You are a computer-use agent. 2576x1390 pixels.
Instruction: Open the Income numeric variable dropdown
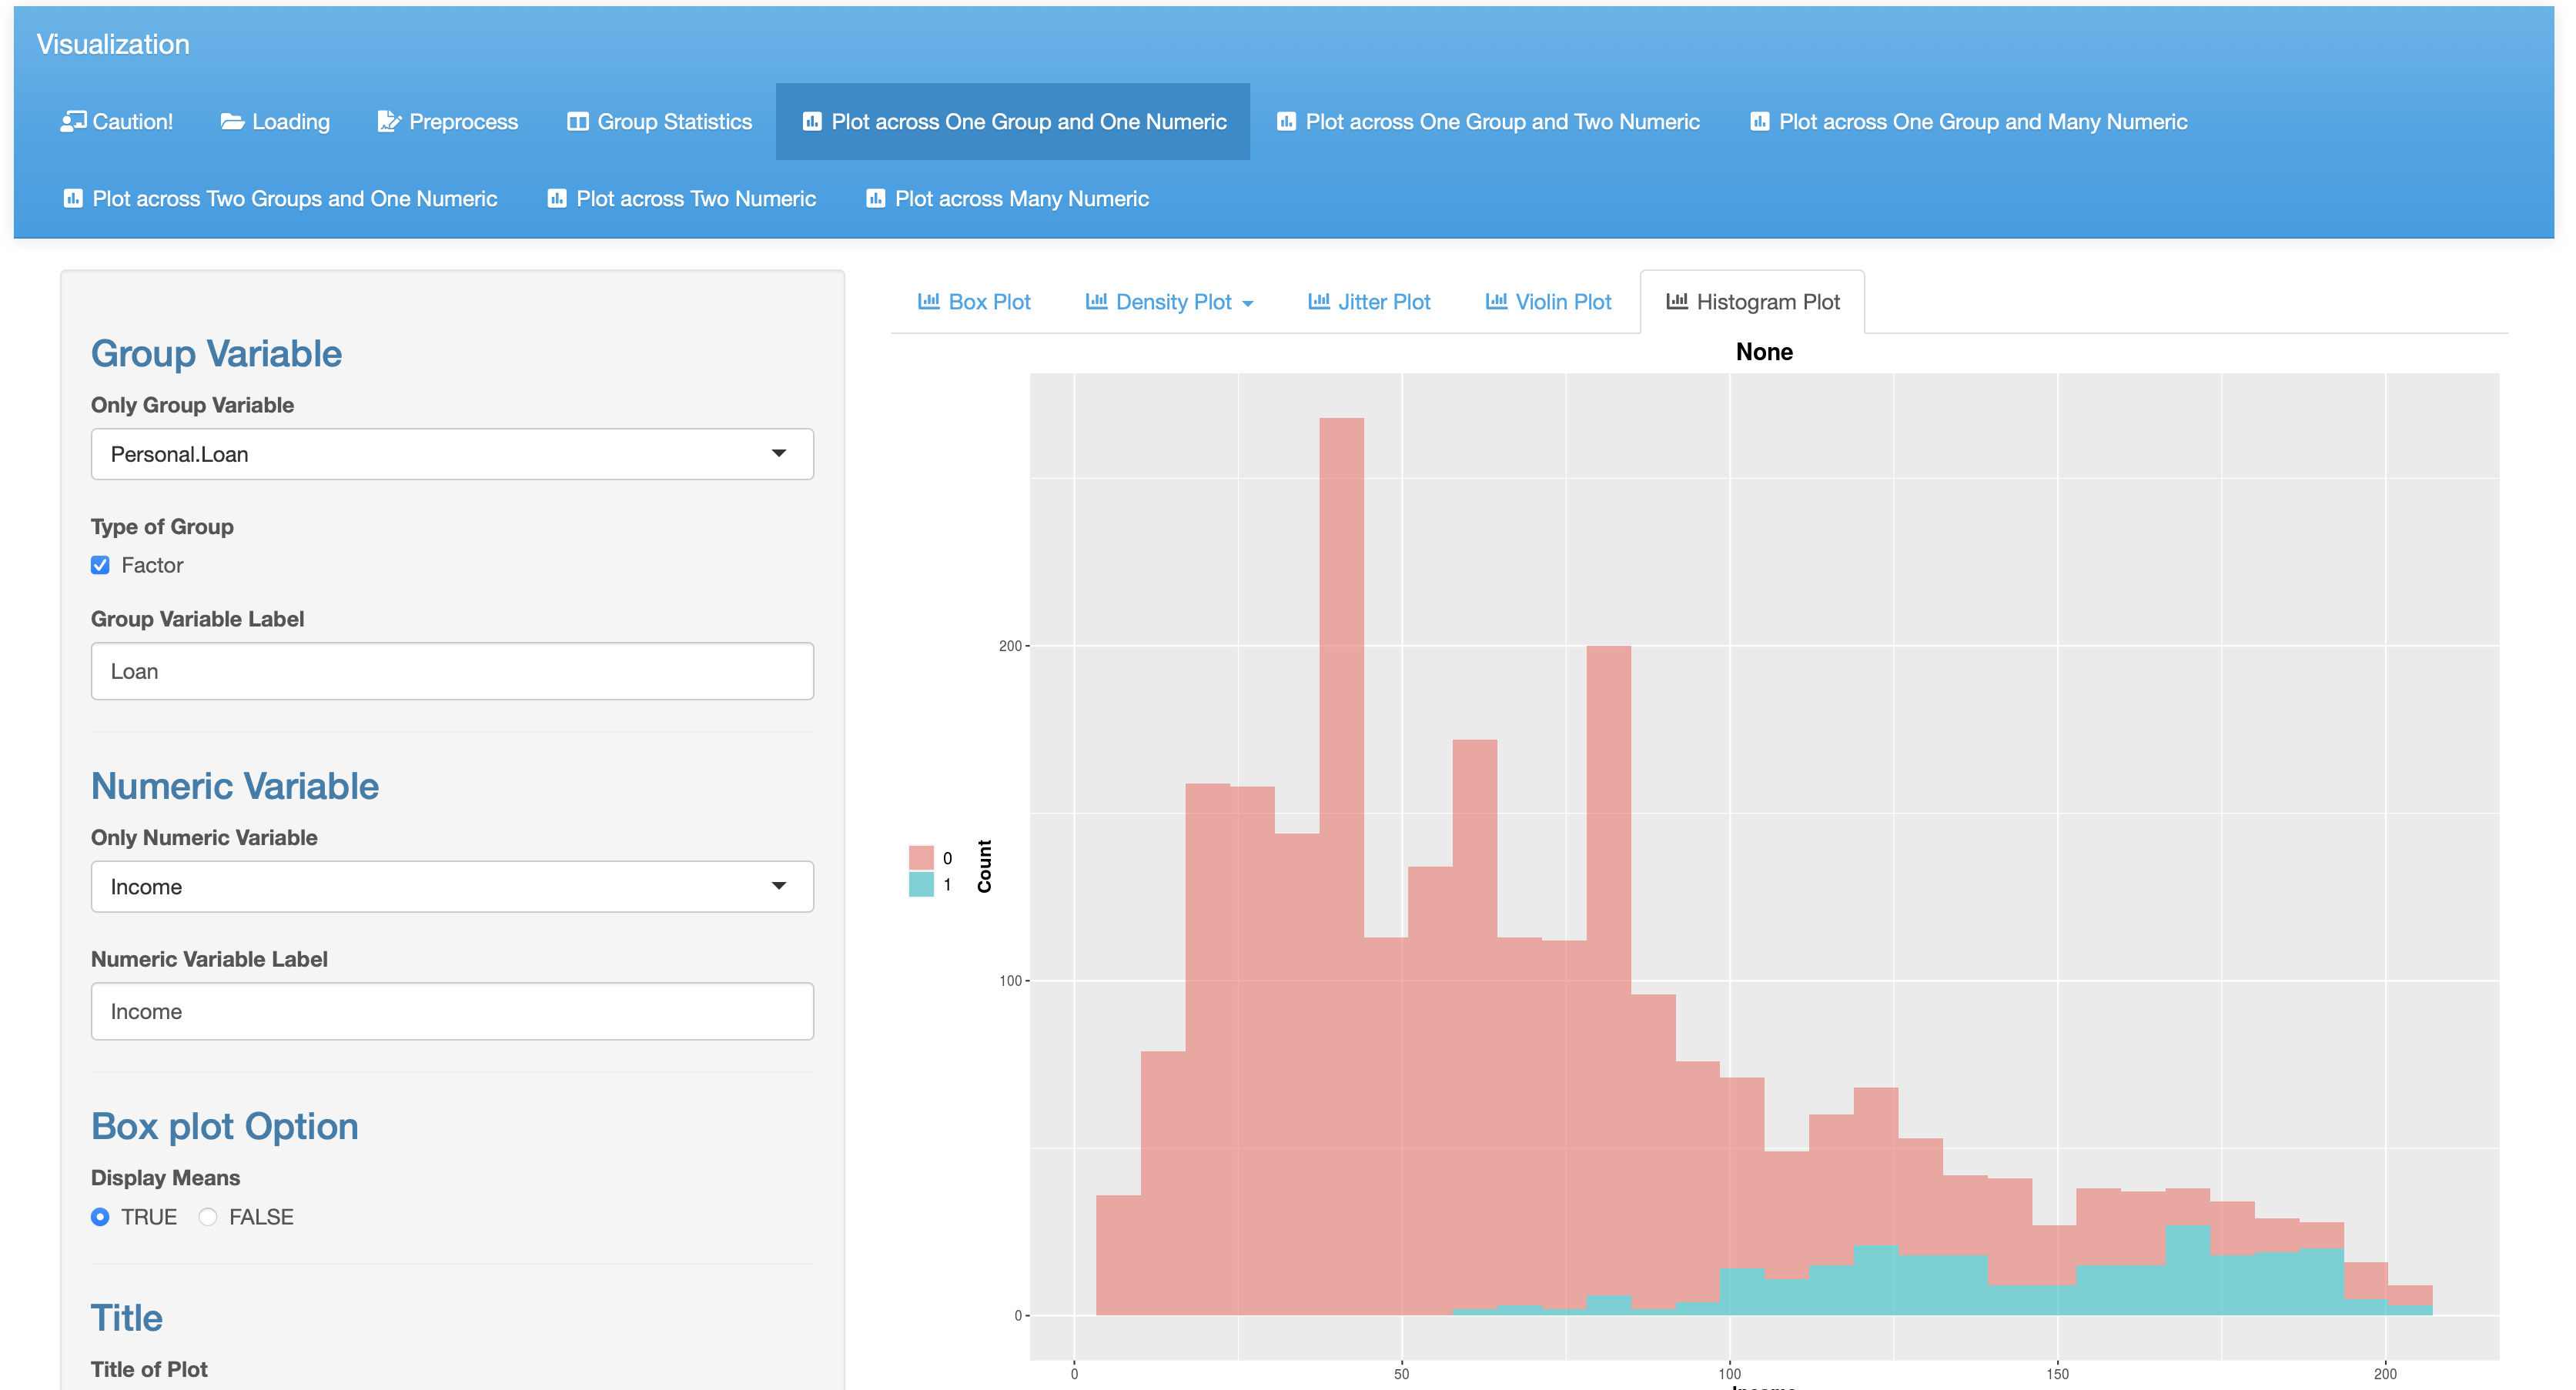pyautogui.click(x=451, y=887)
